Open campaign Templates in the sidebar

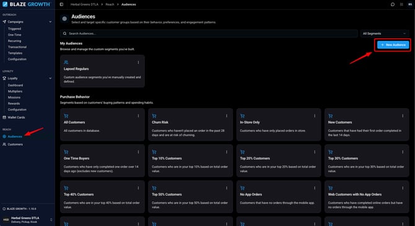click(15, 53)
